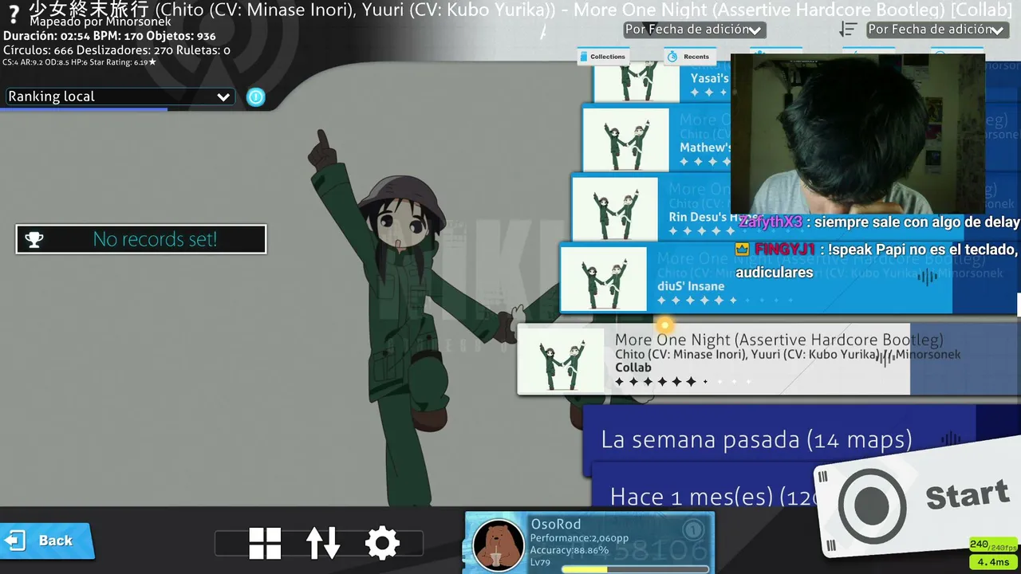Viewport: 1021px width, 574px height.
Task: Click the CS:4 AR:9.2 Star Rating line
Action: tap(79, 61)
